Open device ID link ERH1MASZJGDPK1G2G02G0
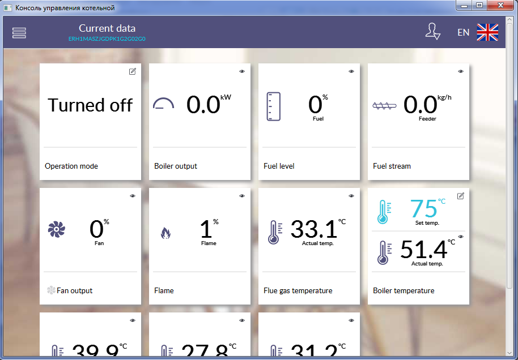 [x=107, y=38]
